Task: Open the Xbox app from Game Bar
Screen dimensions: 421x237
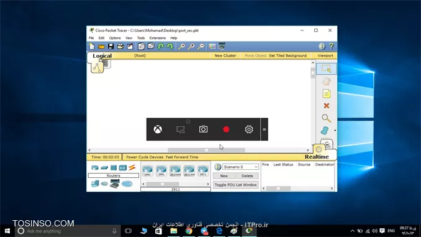Action: [158, 129]
